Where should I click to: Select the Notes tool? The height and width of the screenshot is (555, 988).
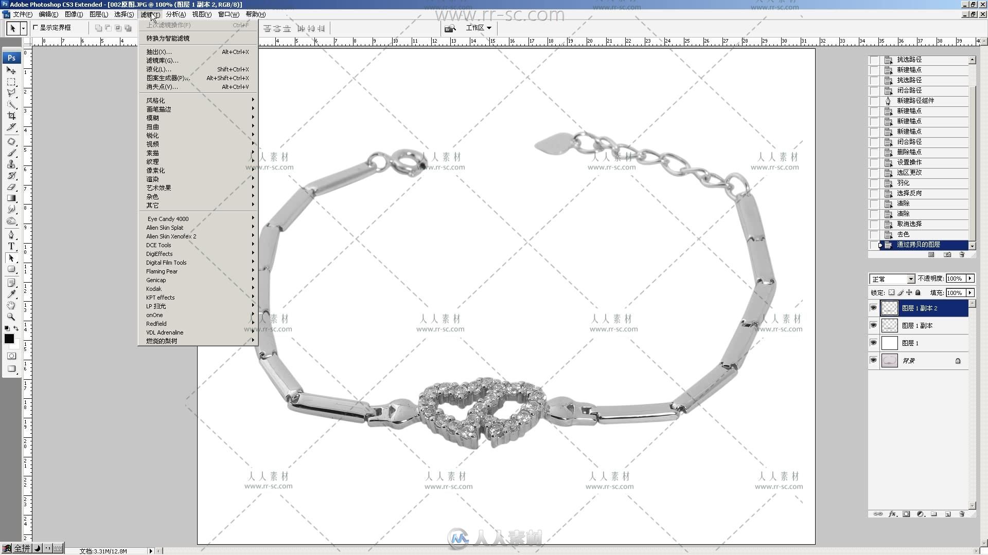11,283
